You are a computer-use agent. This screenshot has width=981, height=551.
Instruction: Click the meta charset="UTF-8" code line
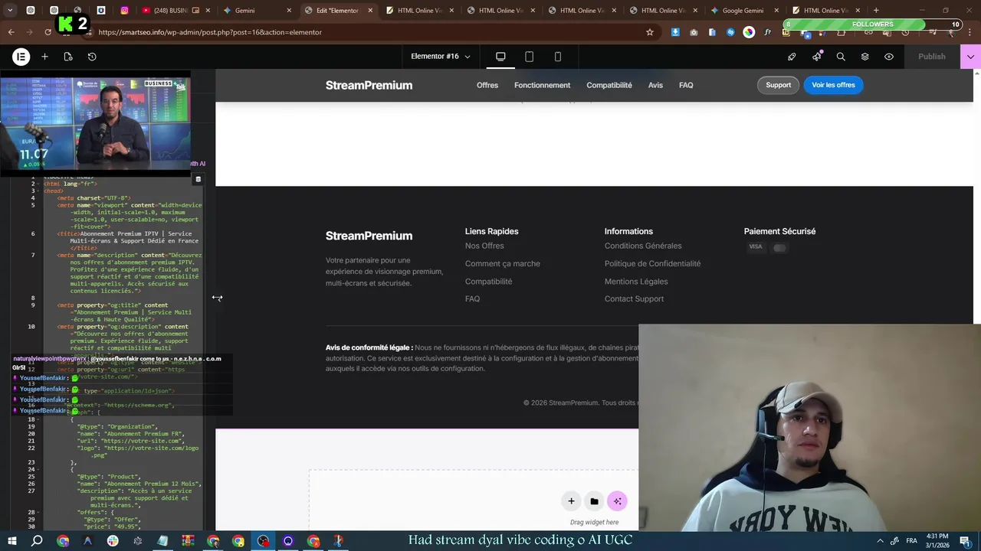click(x=94, y=198)
